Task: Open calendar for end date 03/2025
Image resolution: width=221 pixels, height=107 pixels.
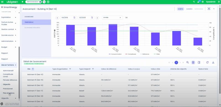Action: point(92,18)
